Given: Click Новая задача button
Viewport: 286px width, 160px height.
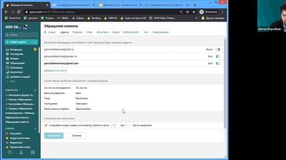Looking at the screenshot, I should tap(19, 42).
